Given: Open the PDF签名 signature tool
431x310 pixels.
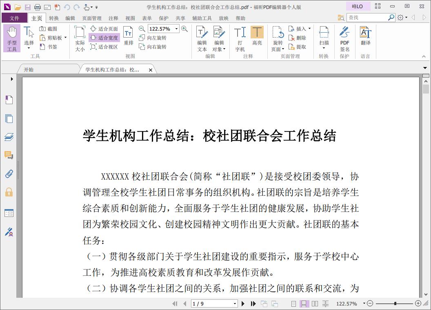Looking at the screenshot, I should click(344, 38).
